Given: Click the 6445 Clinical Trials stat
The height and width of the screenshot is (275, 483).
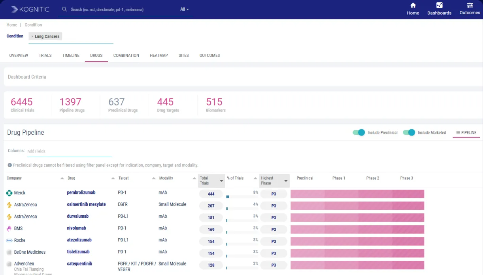Looking at the screenshot, I should [x=22, y=105].
